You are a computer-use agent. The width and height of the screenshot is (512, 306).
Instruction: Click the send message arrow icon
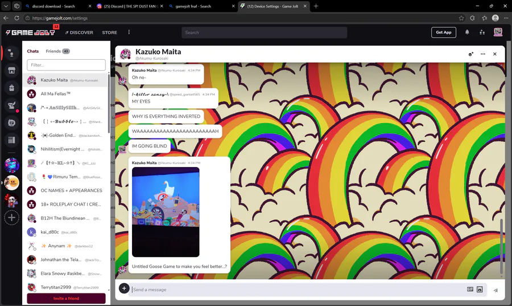[x=496, y=290]
